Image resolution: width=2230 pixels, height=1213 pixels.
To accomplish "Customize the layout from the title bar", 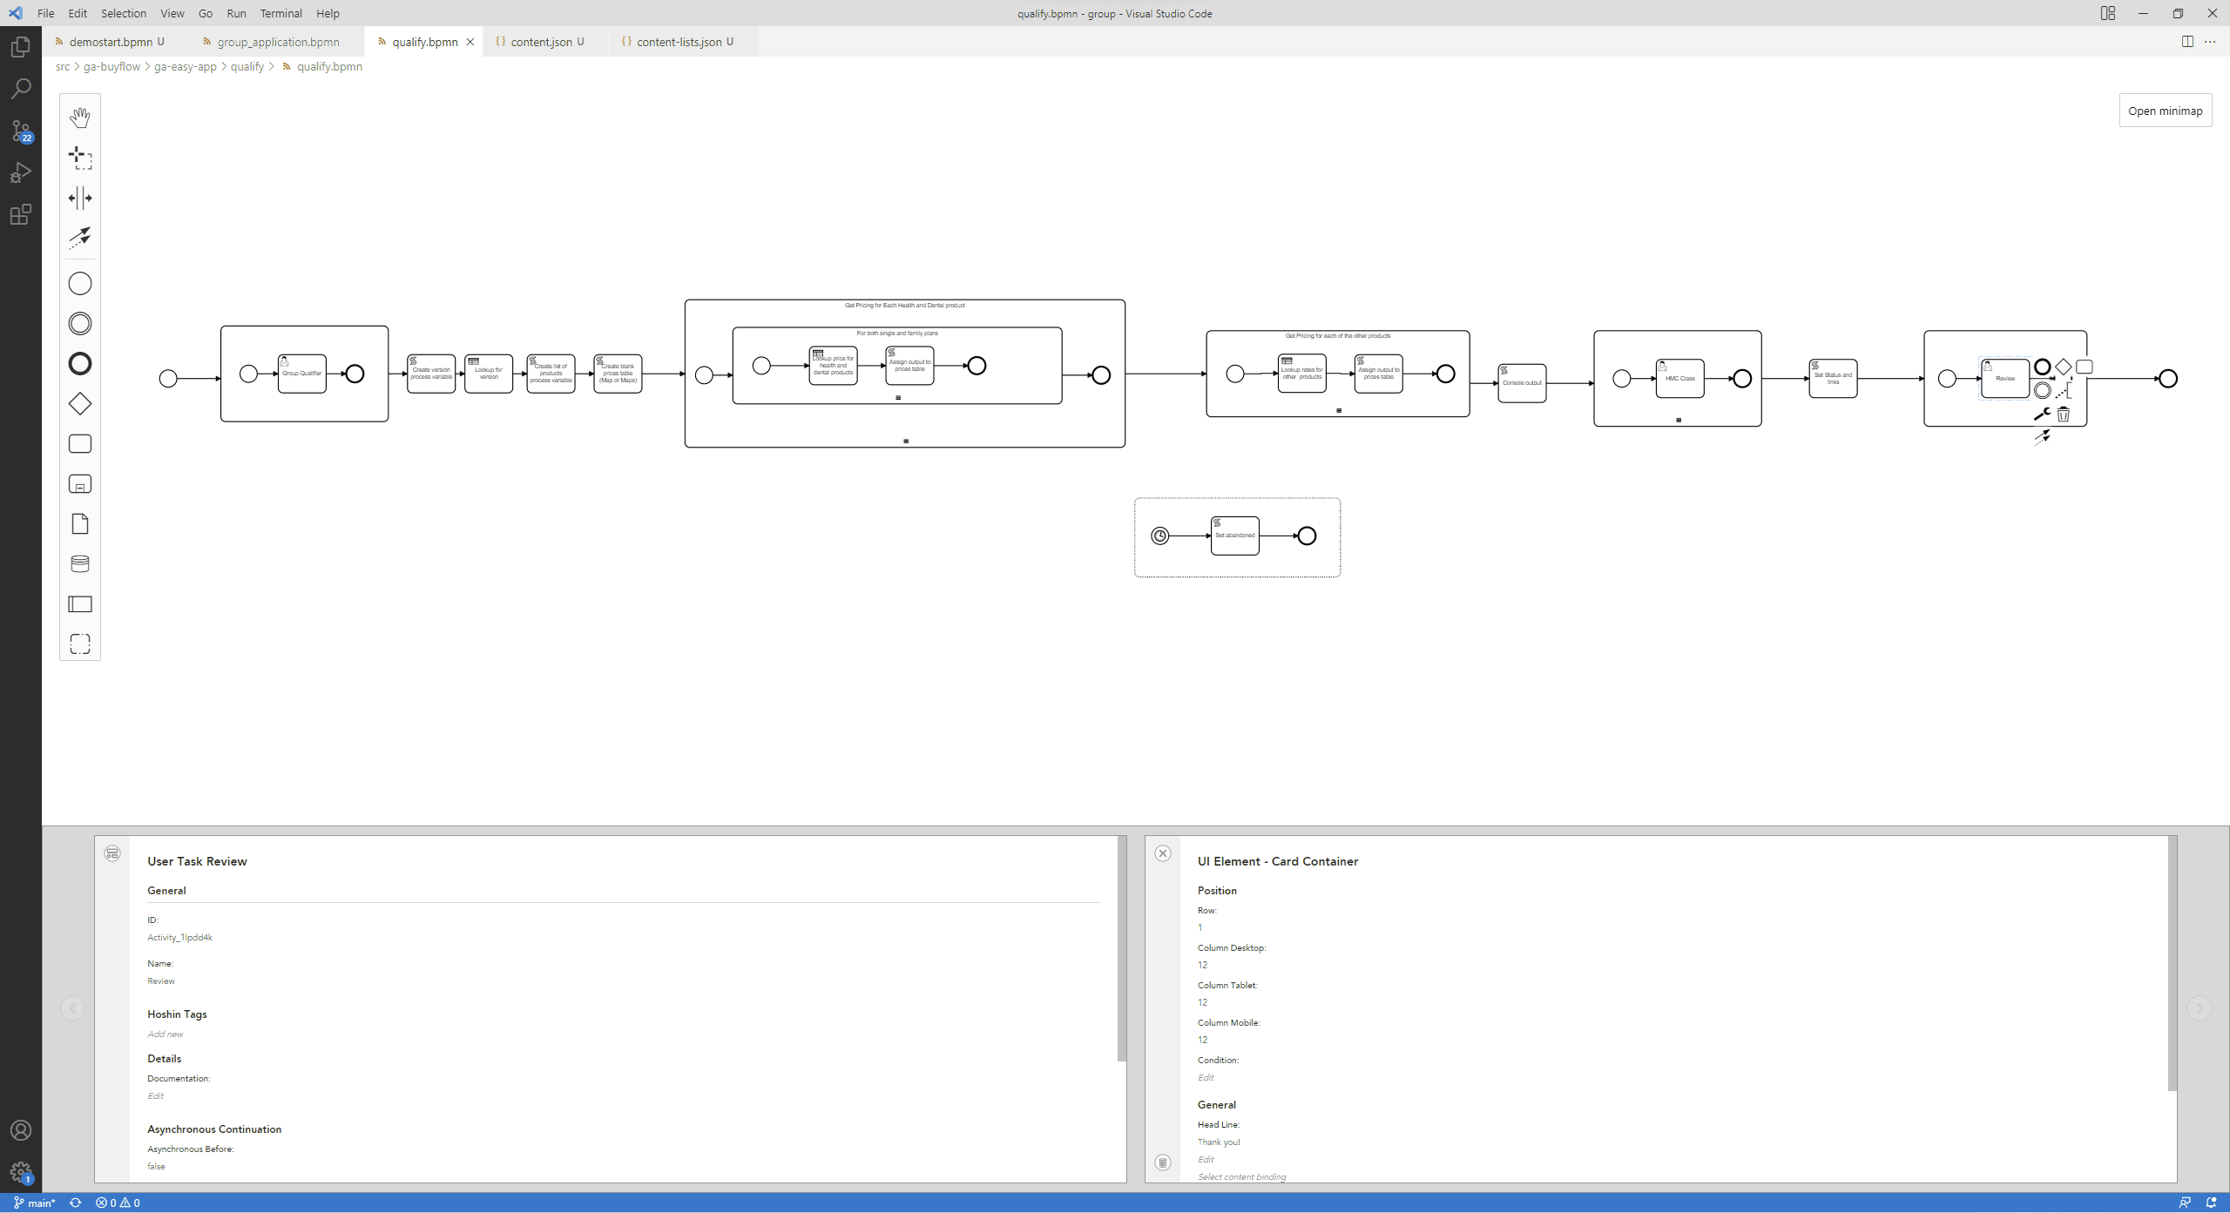I will coord(2108,13).
